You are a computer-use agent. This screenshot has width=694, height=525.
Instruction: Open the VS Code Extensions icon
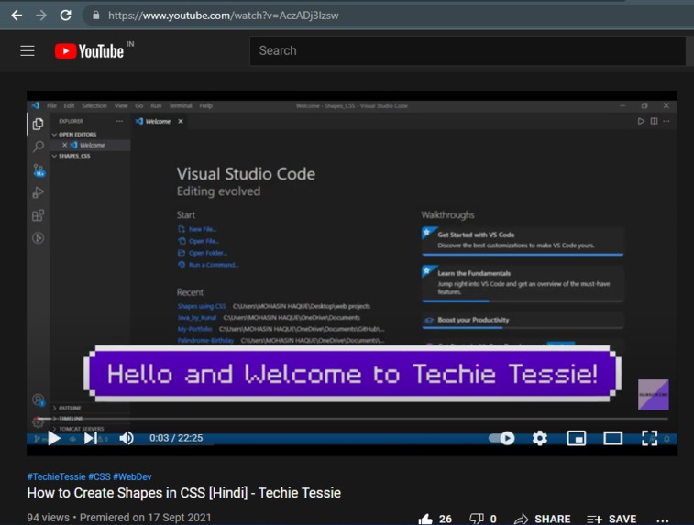pos(39,215)
